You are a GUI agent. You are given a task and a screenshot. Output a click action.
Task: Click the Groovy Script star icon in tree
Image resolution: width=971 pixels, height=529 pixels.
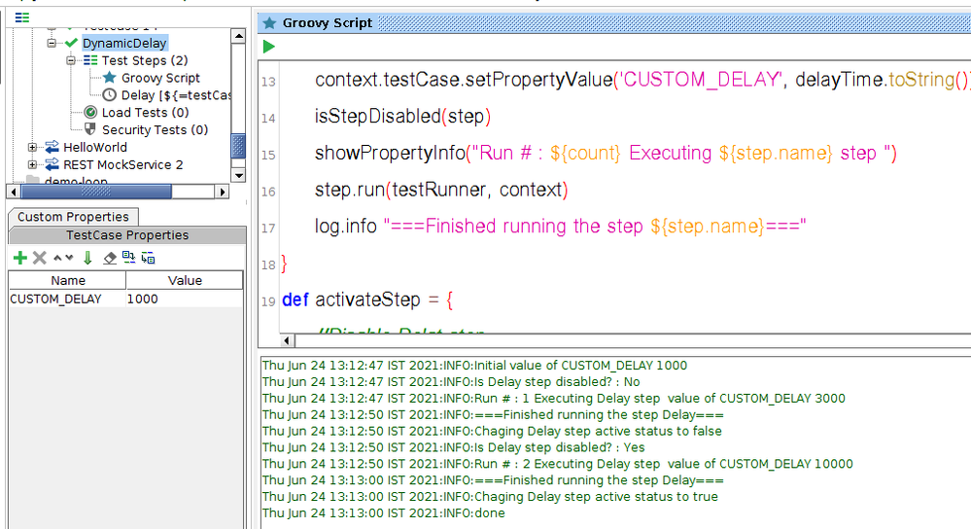tap(110, 78)
